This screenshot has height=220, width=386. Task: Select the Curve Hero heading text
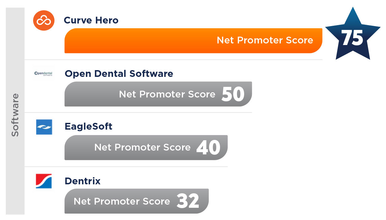(x=91, y=20)
